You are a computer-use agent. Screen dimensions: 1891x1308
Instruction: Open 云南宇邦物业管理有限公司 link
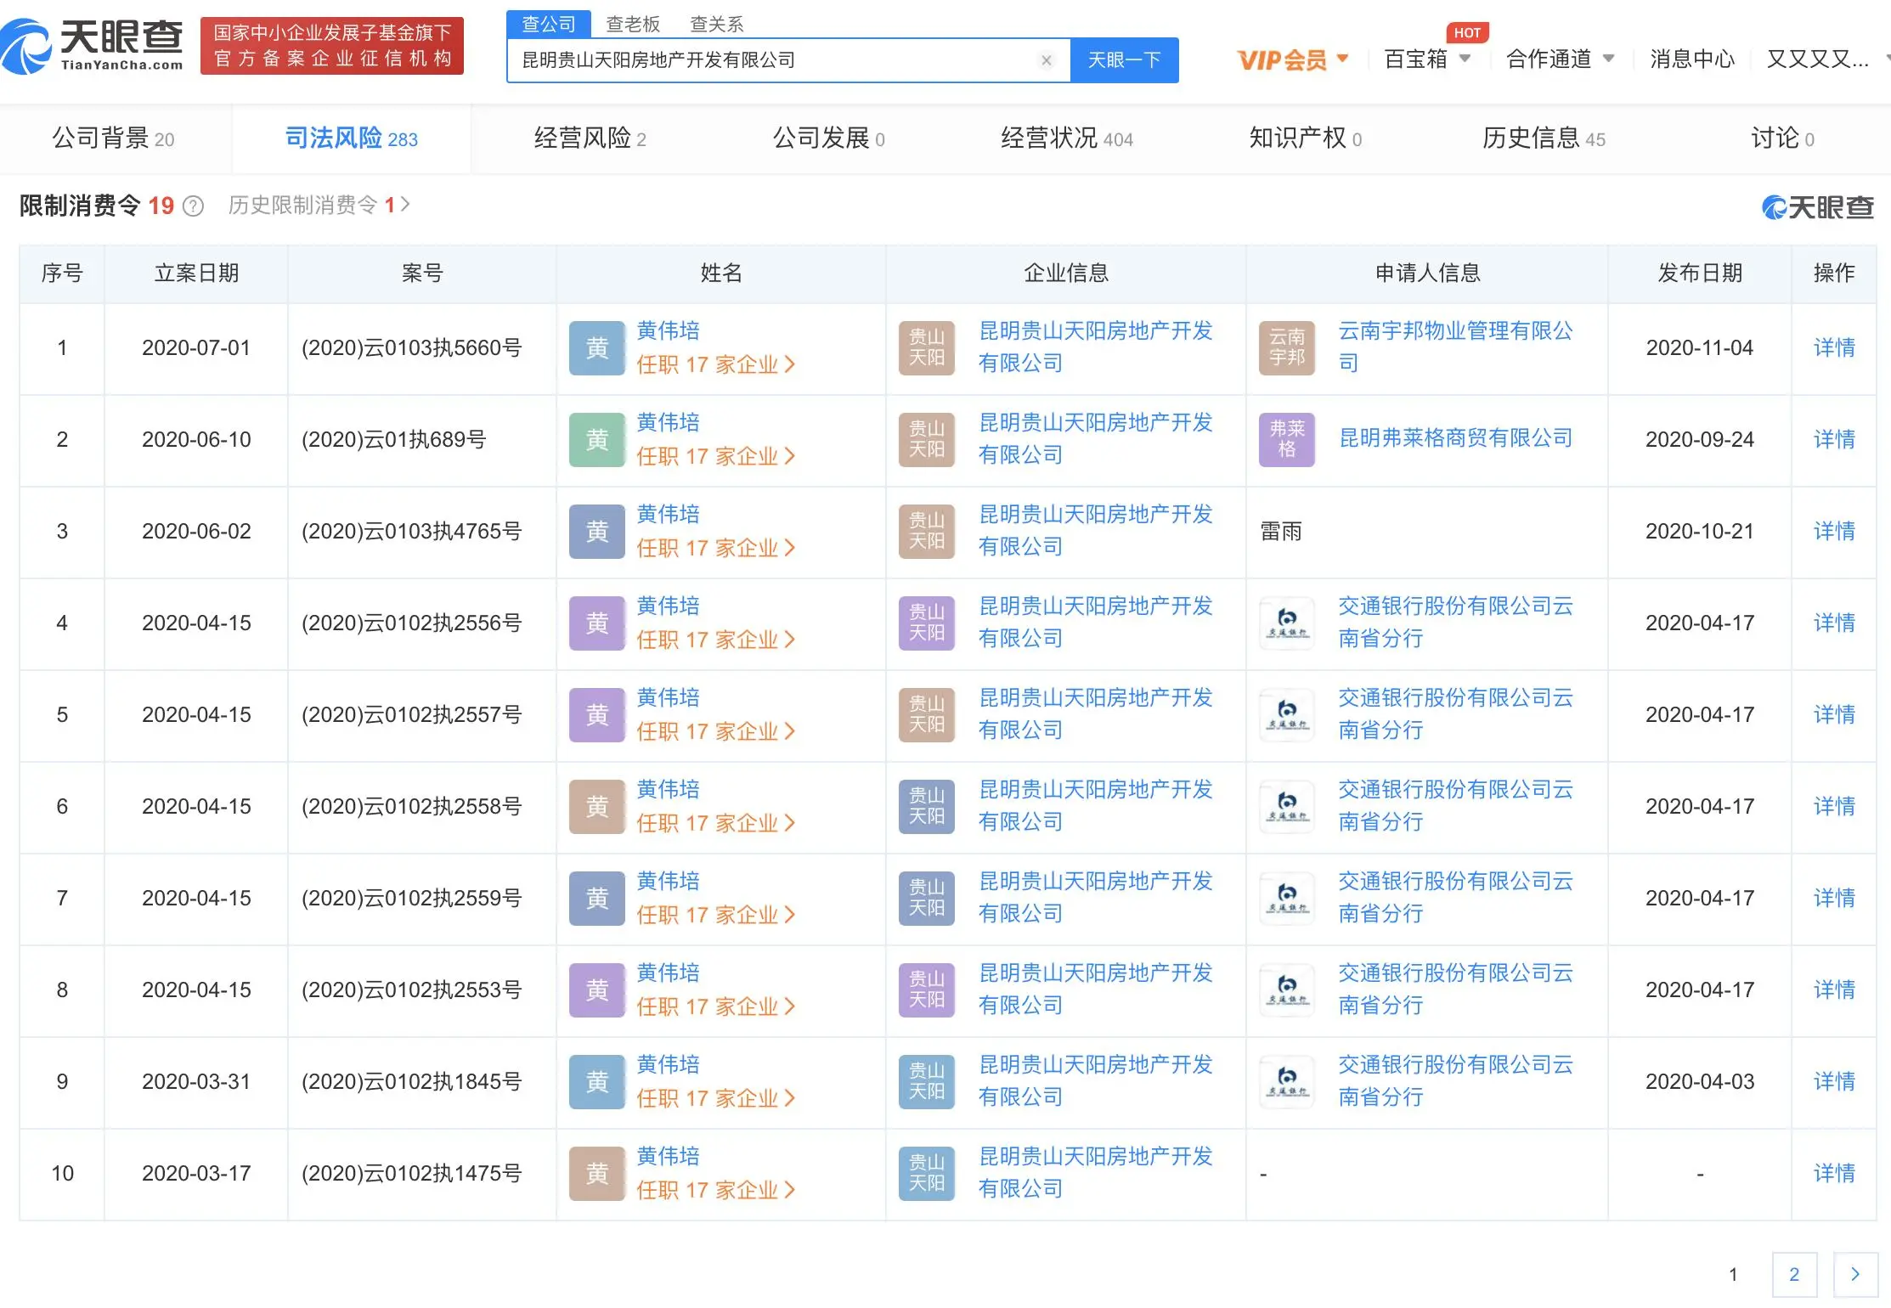click(1456, 347)
